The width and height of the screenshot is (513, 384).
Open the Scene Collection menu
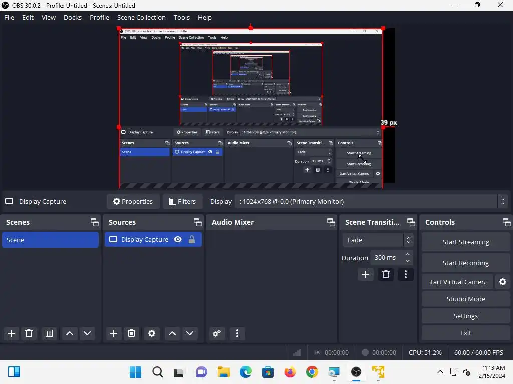pyautogui.click(x=141, y=17)
